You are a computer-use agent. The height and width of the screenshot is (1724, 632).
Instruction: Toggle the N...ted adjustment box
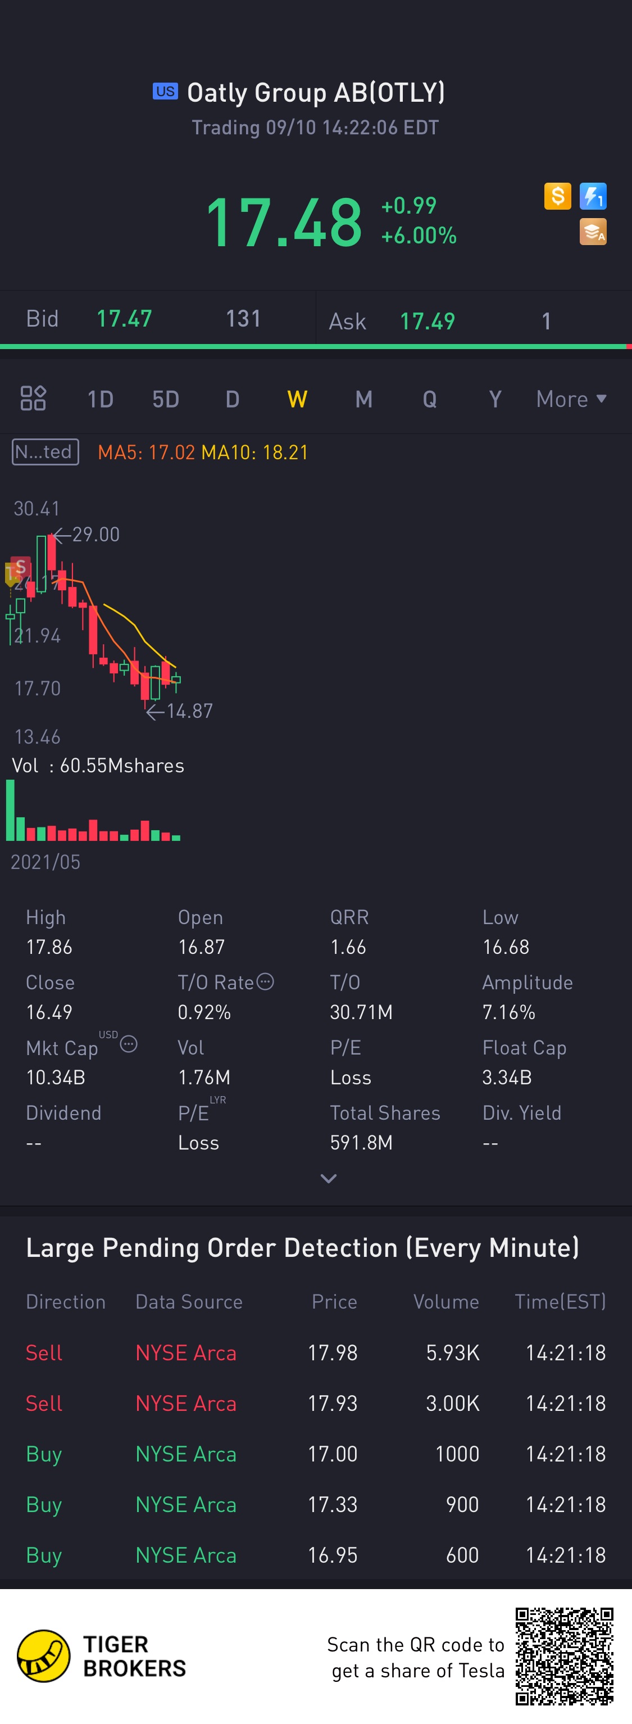coord(46,452)
